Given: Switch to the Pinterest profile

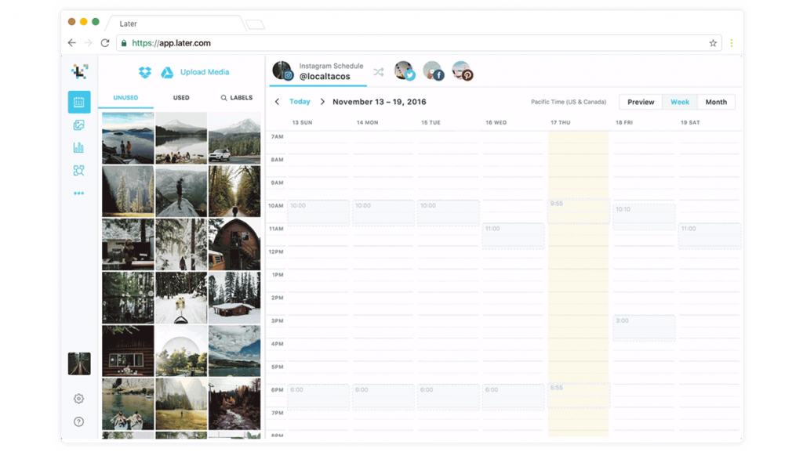Looking at the screenshot, I should click(x=463, y=71).
